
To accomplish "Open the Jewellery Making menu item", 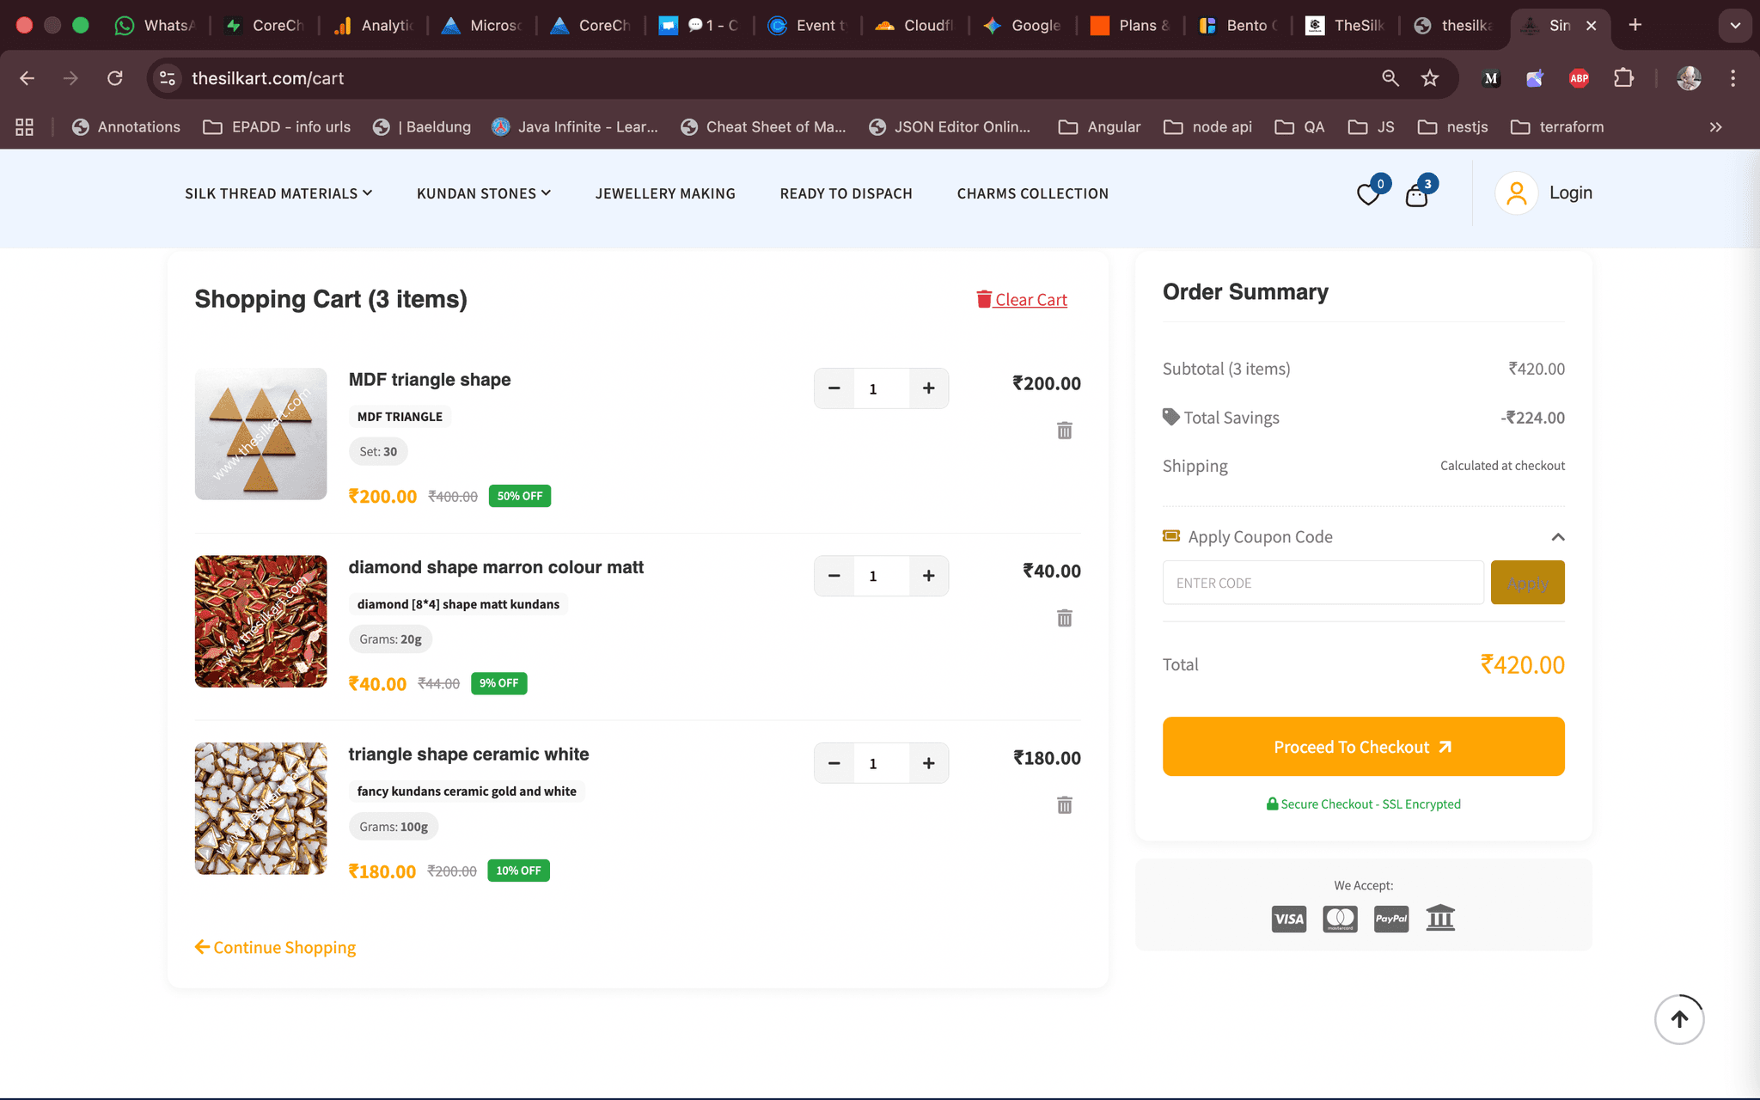I will [x=665, y=193].
